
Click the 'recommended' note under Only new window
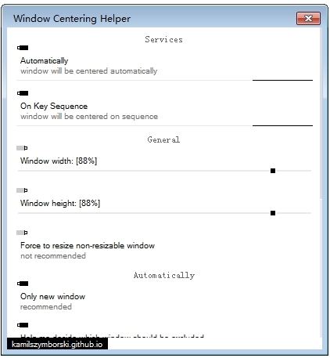pos(46,306)
